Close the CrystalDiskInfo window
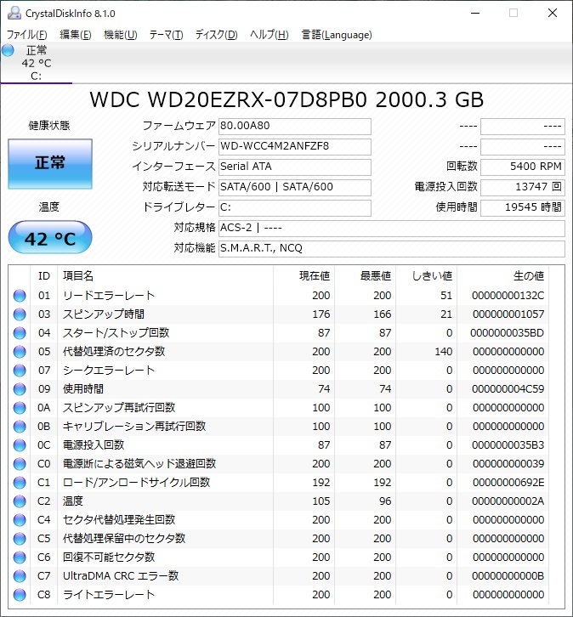The width and height of the screenshot is (573, 617). (553, 13)
